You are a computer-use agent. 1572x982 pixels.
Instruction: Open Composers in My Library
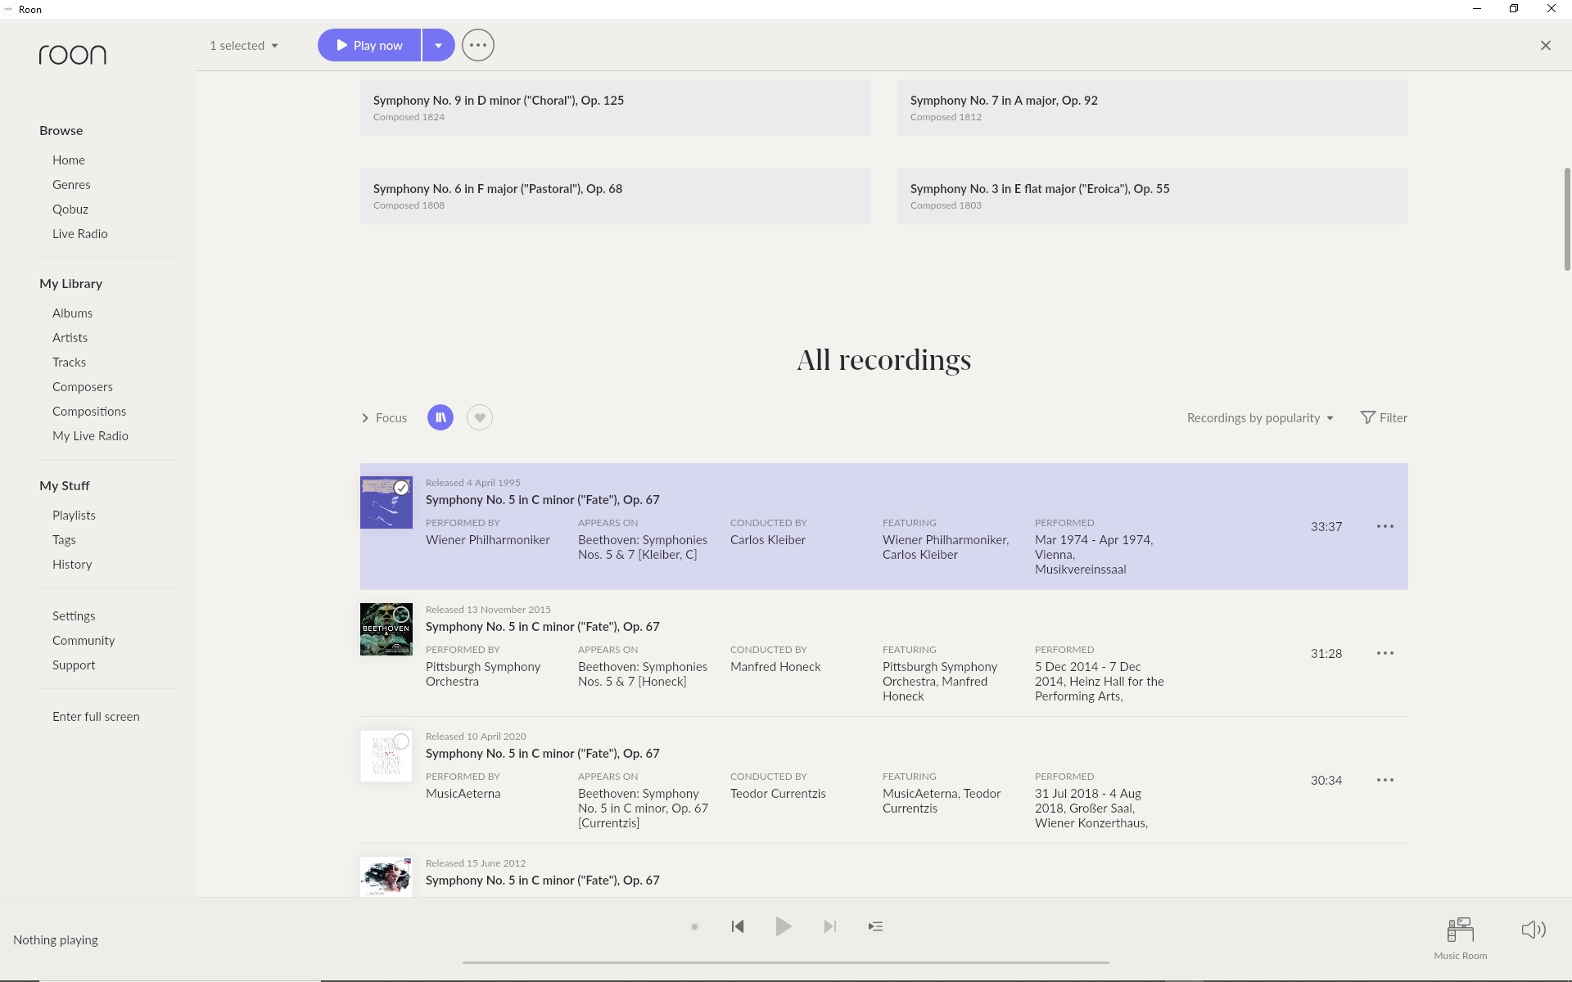point(83,387)
